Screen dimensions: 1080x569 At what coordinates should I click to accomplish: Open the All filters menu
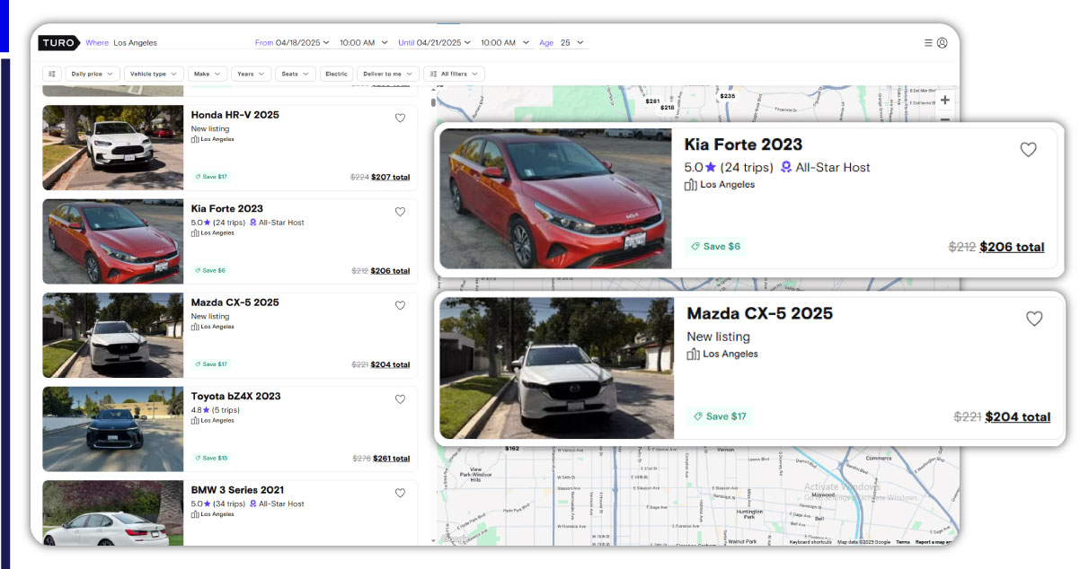point(454,74)
